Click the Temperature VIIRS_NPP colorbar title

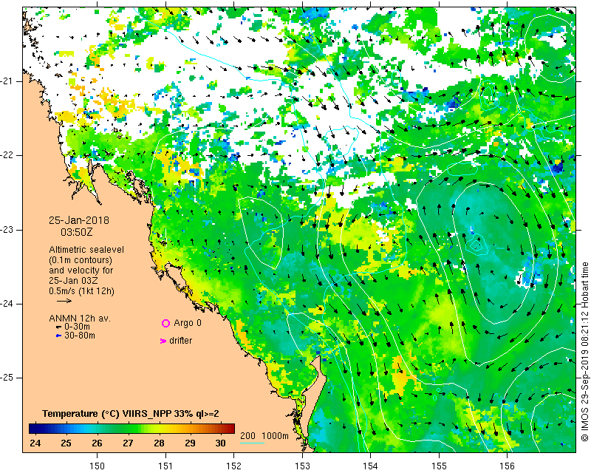(x=131, y=414)
